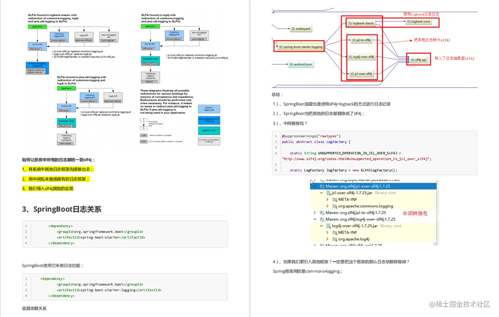Select the org.apache.commons.logging tree row

373,206
